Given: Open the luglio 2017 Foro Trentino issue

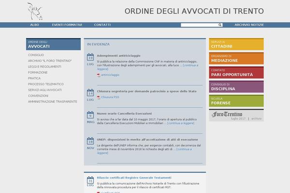Looking at the screenshot, I should tap(238, 119).
